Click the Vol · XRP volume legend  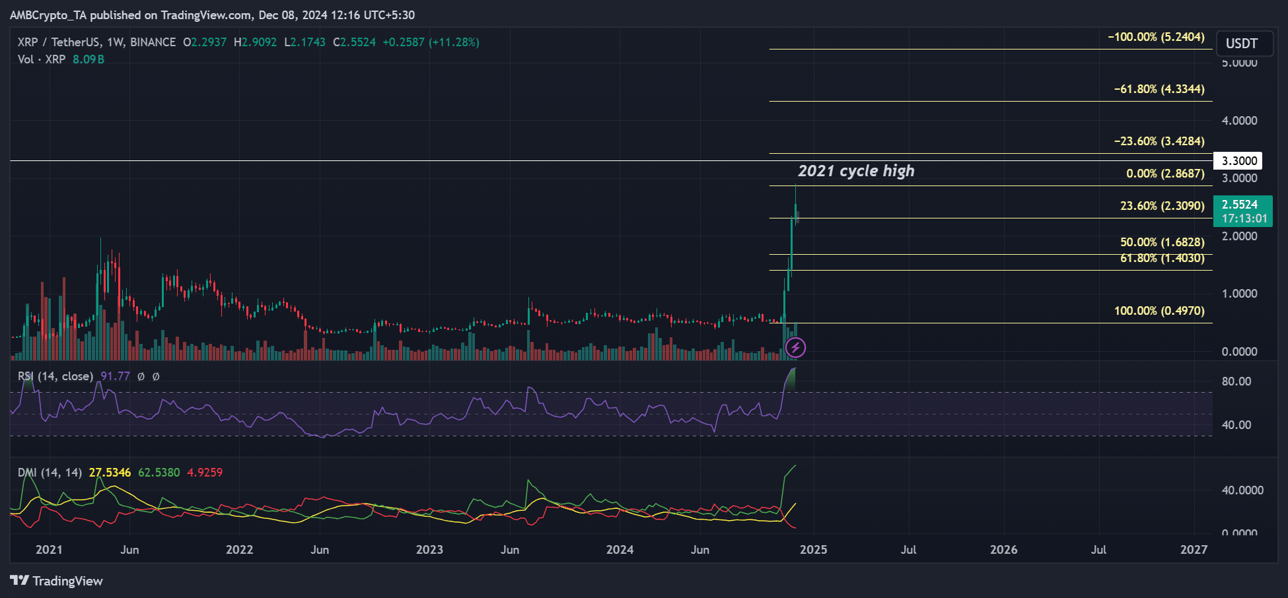tap(42, 59)
